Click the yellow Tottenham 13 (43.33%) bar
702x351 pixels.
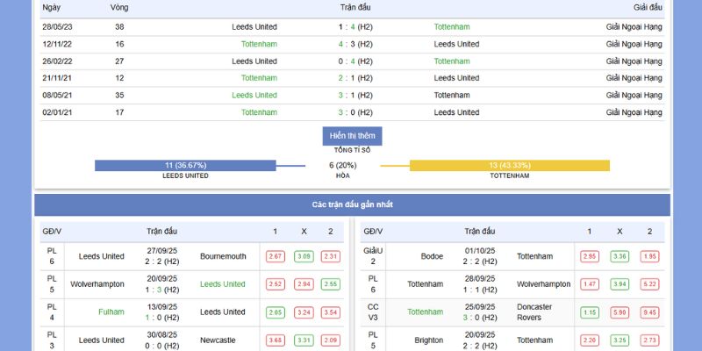(x=509, y=165)
